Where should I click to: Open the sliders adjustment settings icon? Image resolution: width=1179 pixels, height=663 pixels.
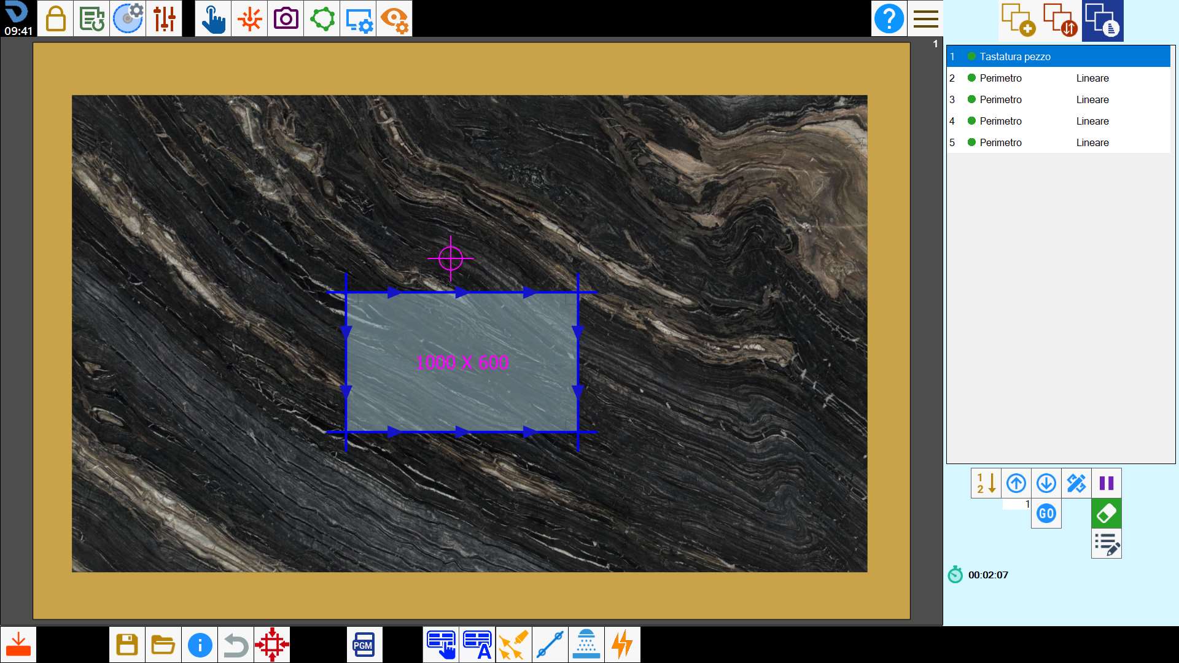(x=164, y=18)
